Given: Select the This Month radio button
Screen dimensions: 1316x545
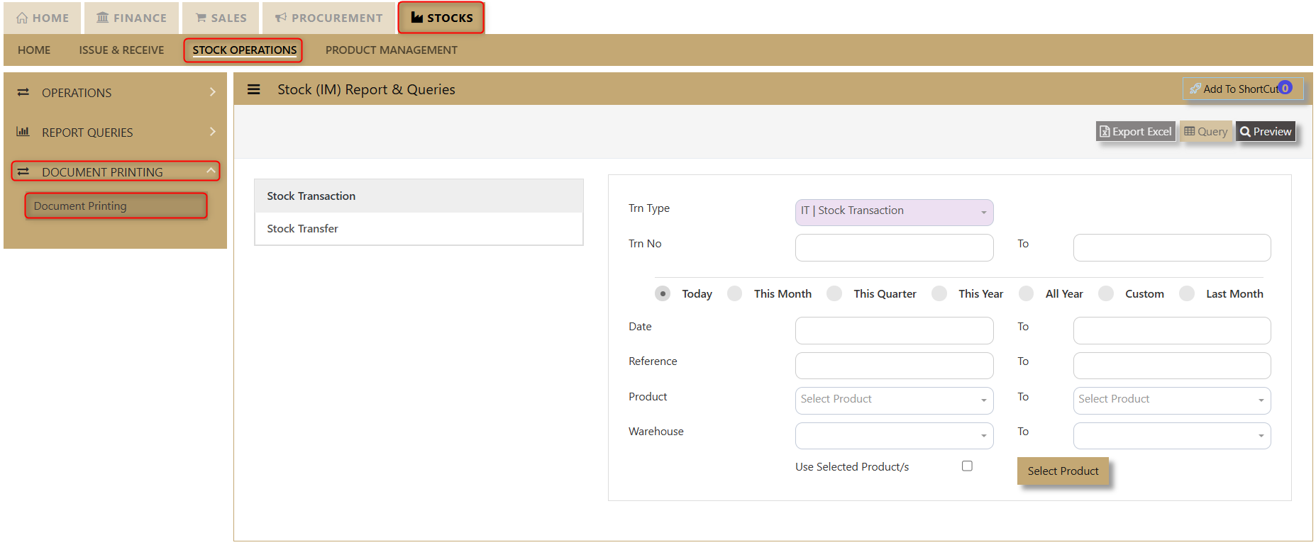Looking at the screenshot, I should click(x=735, y=293).
